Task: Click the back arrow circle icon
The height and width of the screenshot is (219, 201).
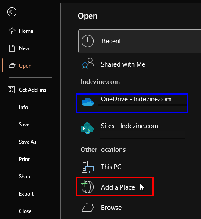Action: coord(12,12)
